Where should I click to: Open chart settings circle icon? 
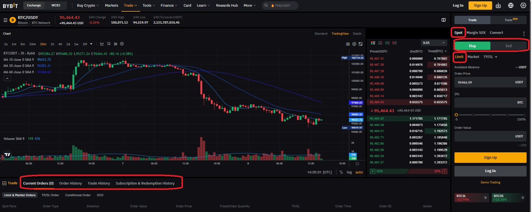click(x=354, y=44)
